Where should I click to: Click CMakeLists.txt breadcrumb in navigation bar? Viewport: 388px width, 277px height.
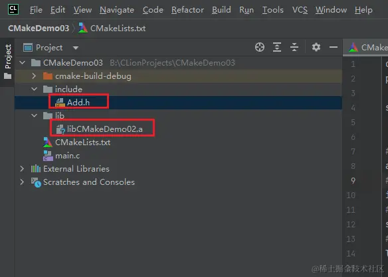click(x=118, y=28)
